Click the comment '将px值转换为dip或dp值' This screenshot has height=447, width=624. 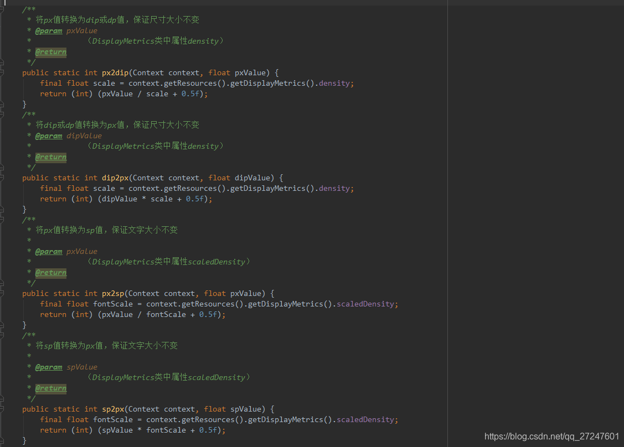click(80, 19)
